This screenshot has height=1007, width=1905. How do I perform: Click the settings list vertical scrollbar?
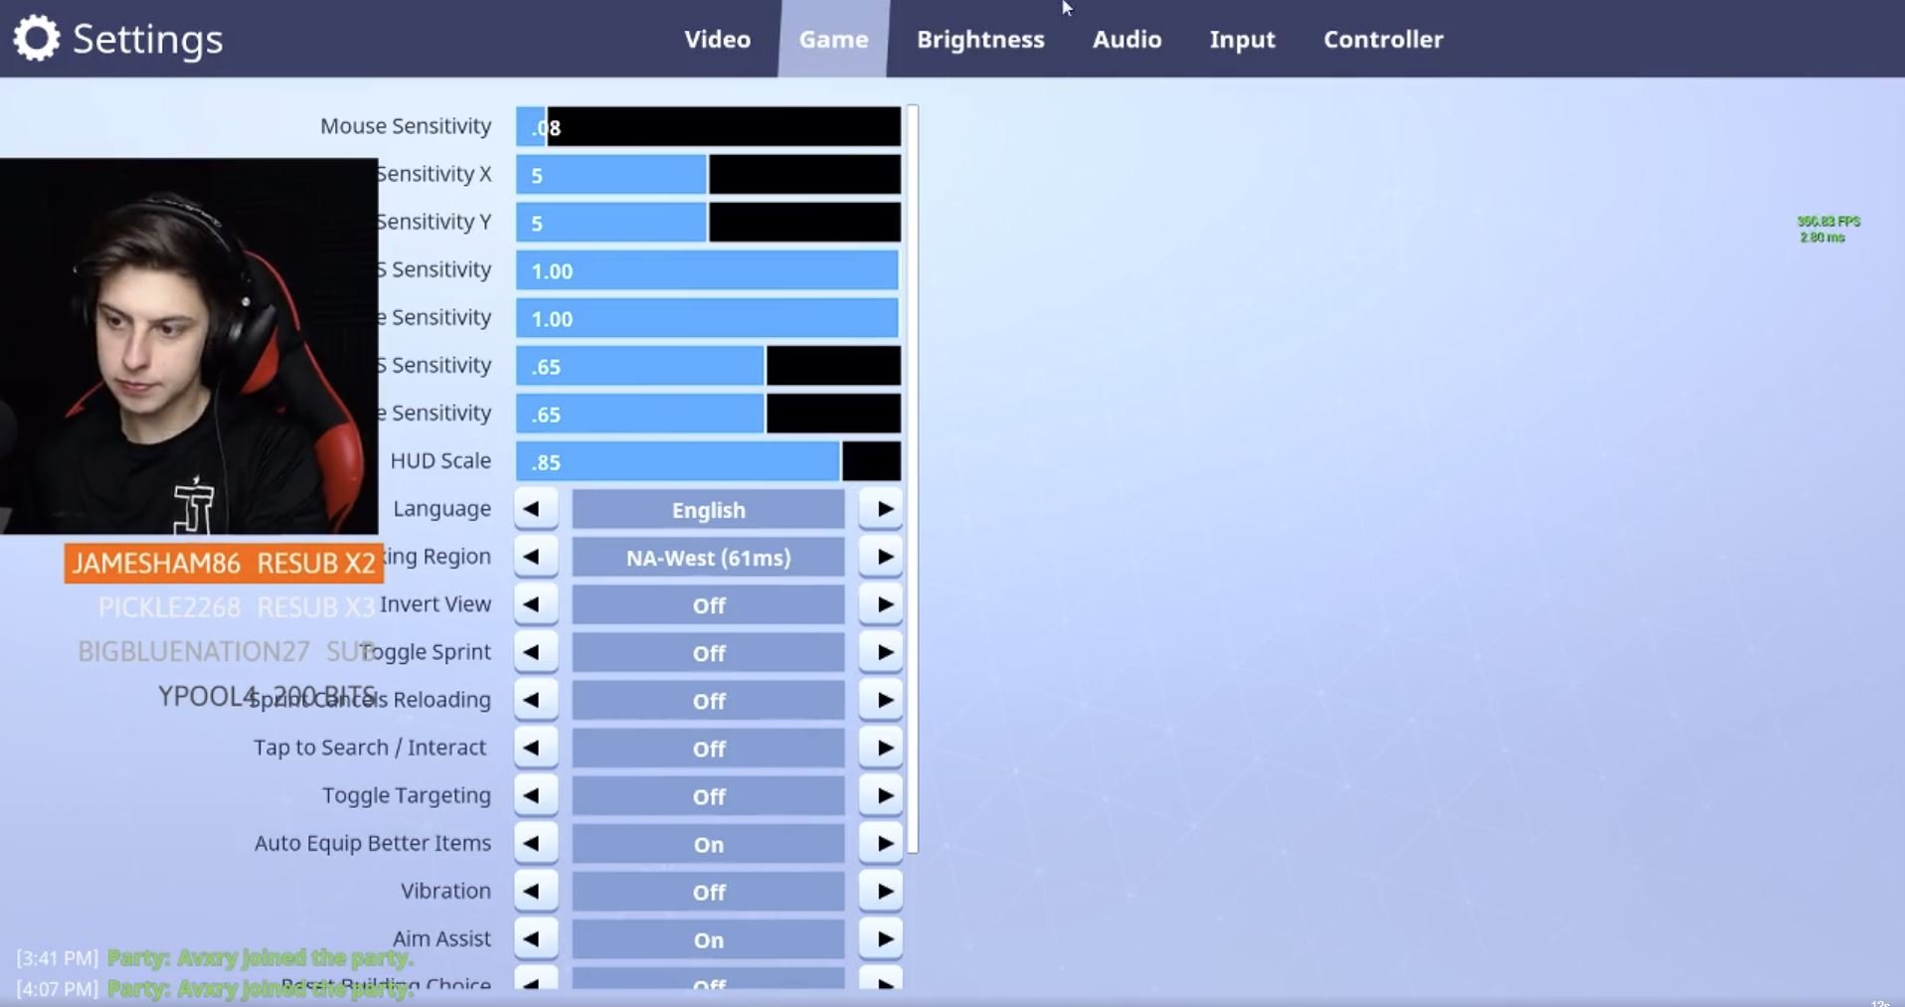[913, 478]
